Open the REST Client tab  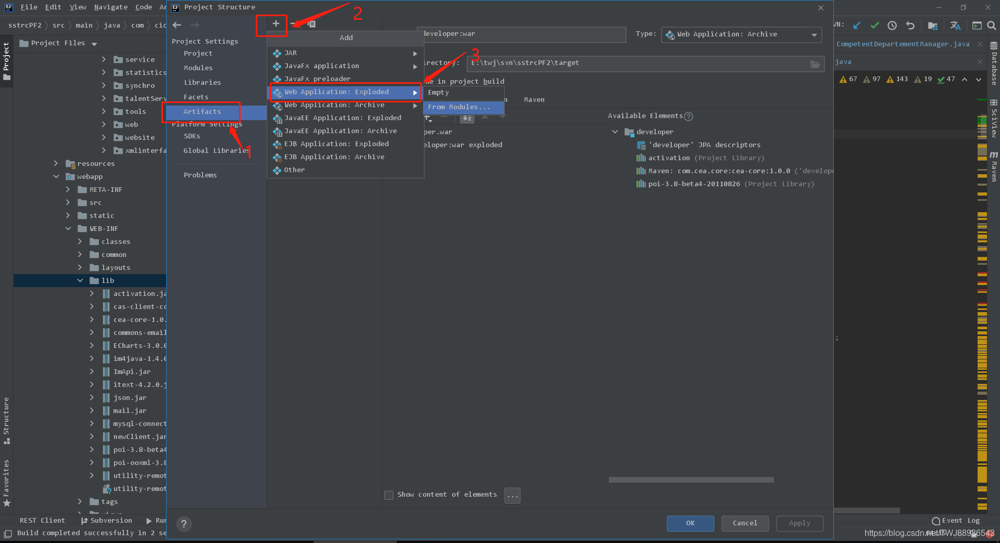[x=42, y=521]
